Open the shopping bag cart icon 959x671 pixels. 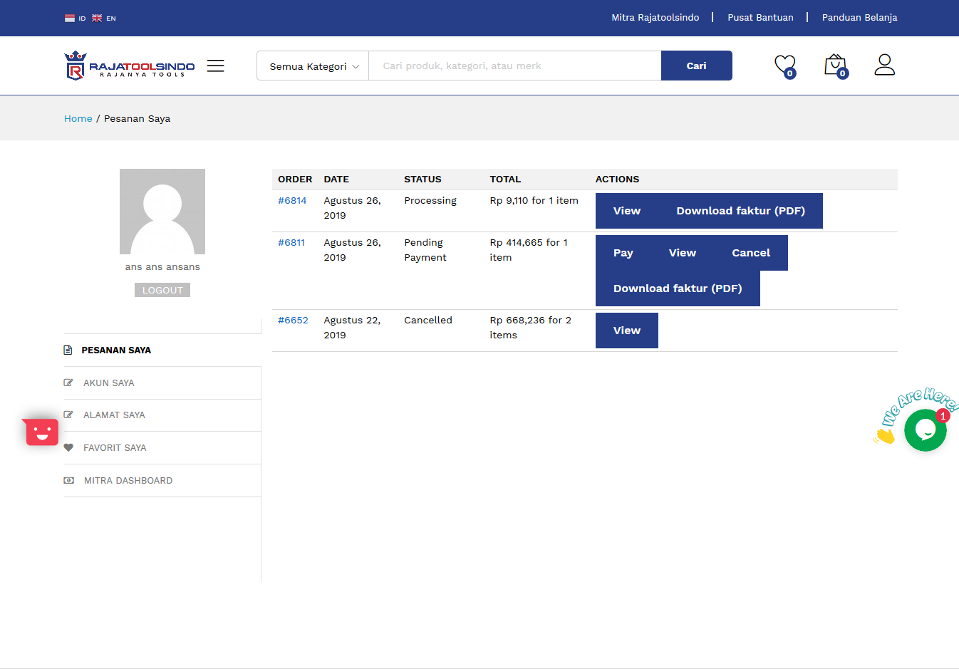click(836, 66)
